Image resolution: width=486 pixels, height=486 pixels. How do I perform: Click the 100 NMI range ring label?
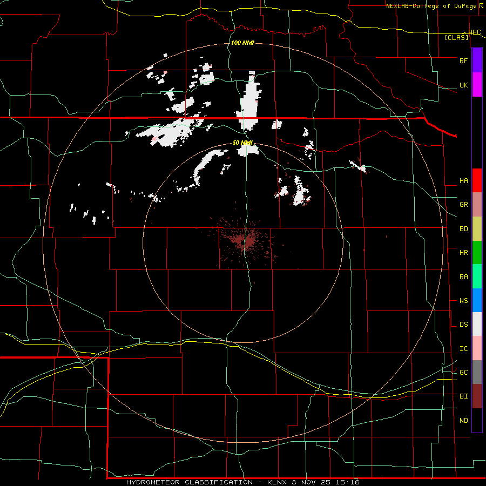242,43
